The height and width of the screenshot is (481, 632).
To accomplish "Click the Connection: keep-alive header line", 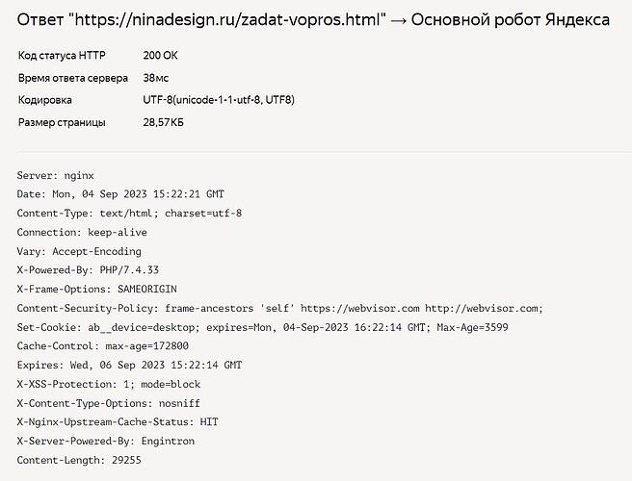I will (x=82, y=232).
